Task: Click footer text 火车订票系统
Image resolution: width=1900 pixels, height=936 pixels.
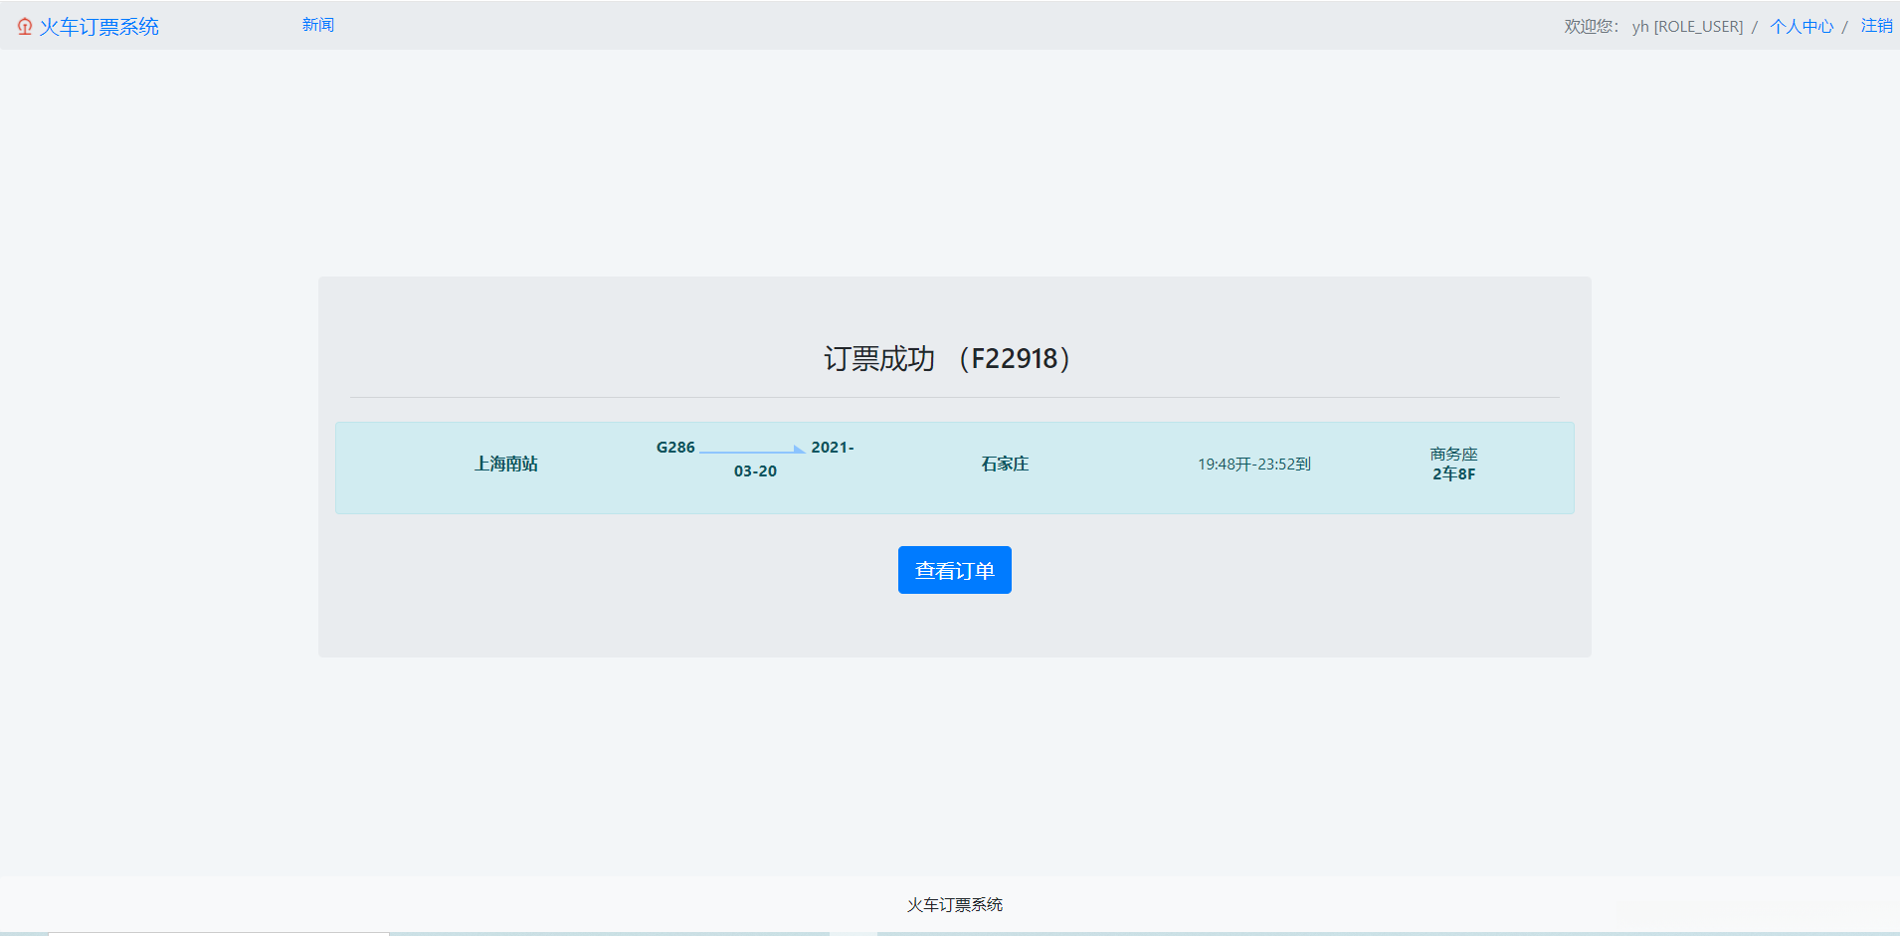Action: tap(955, 905)
